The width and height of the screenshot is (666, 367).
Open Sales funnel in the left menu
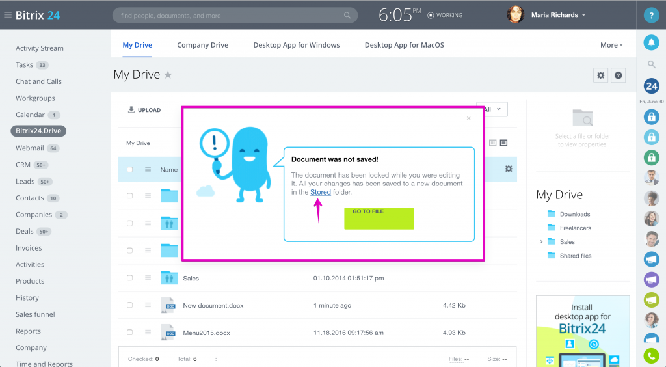click(35, 314)
